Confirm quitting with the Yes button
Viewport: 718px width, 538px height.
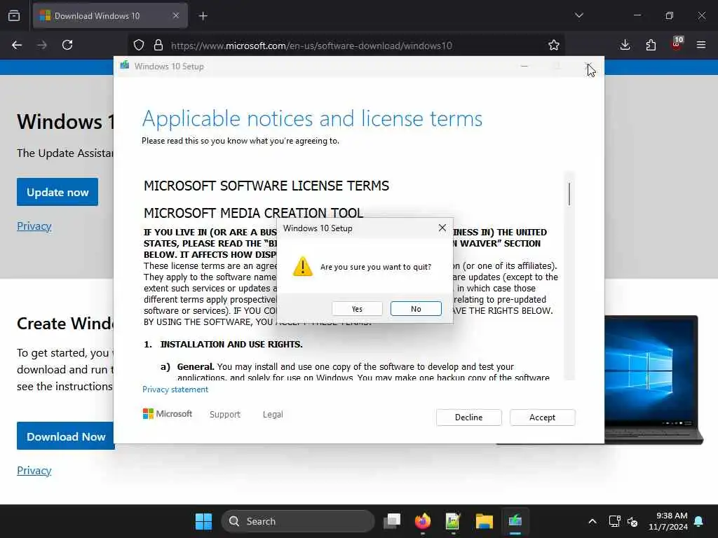[x=357, y=309]
